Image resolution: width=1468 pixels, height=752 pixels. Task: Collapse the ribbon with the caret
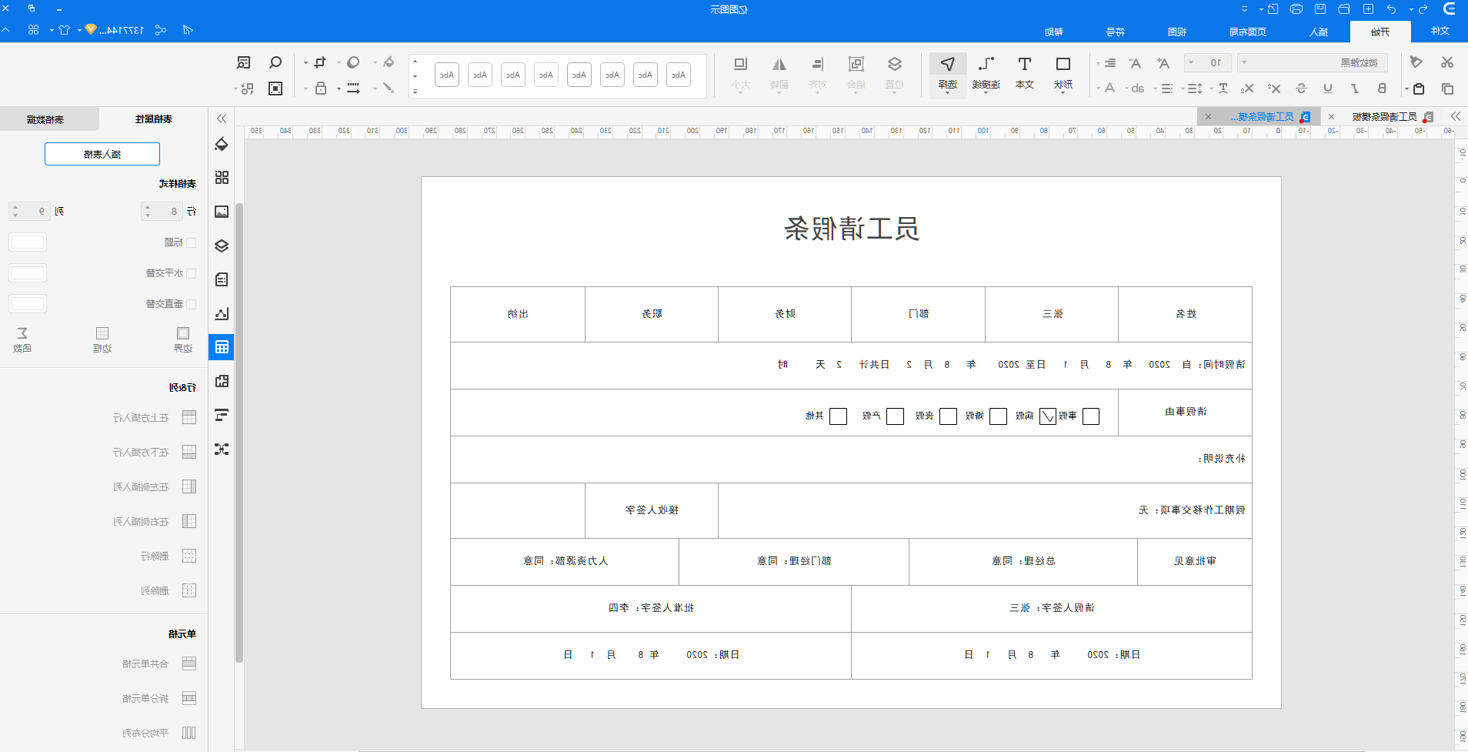click(x=6, y=30)
